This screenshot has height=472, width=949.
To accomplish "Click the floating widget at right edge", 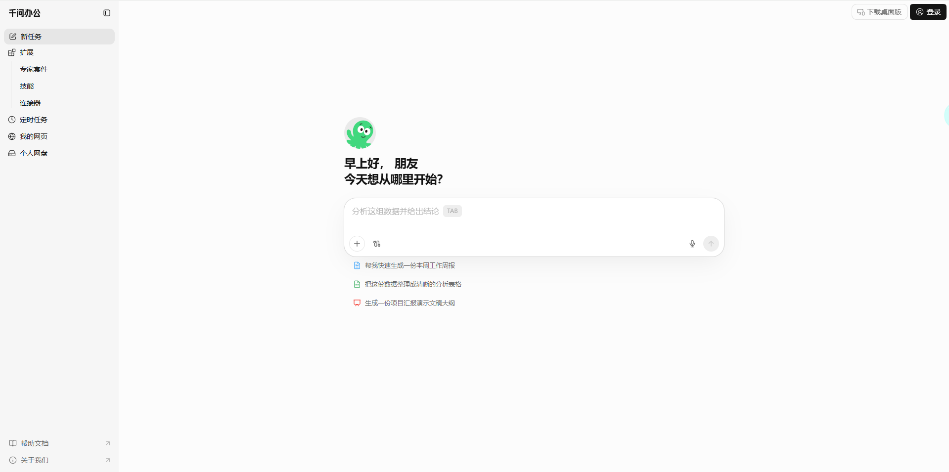I will [946, 115].
